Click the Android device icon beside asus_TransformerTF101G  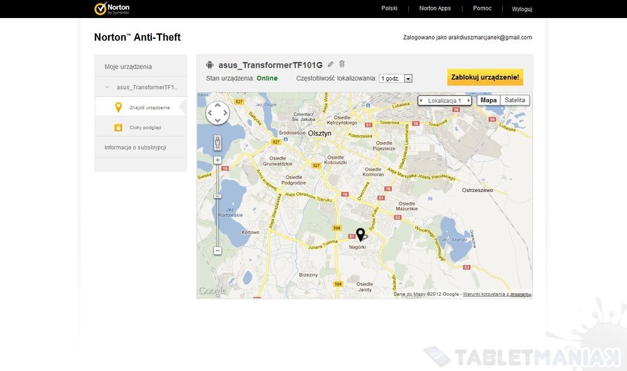(210, 65)
